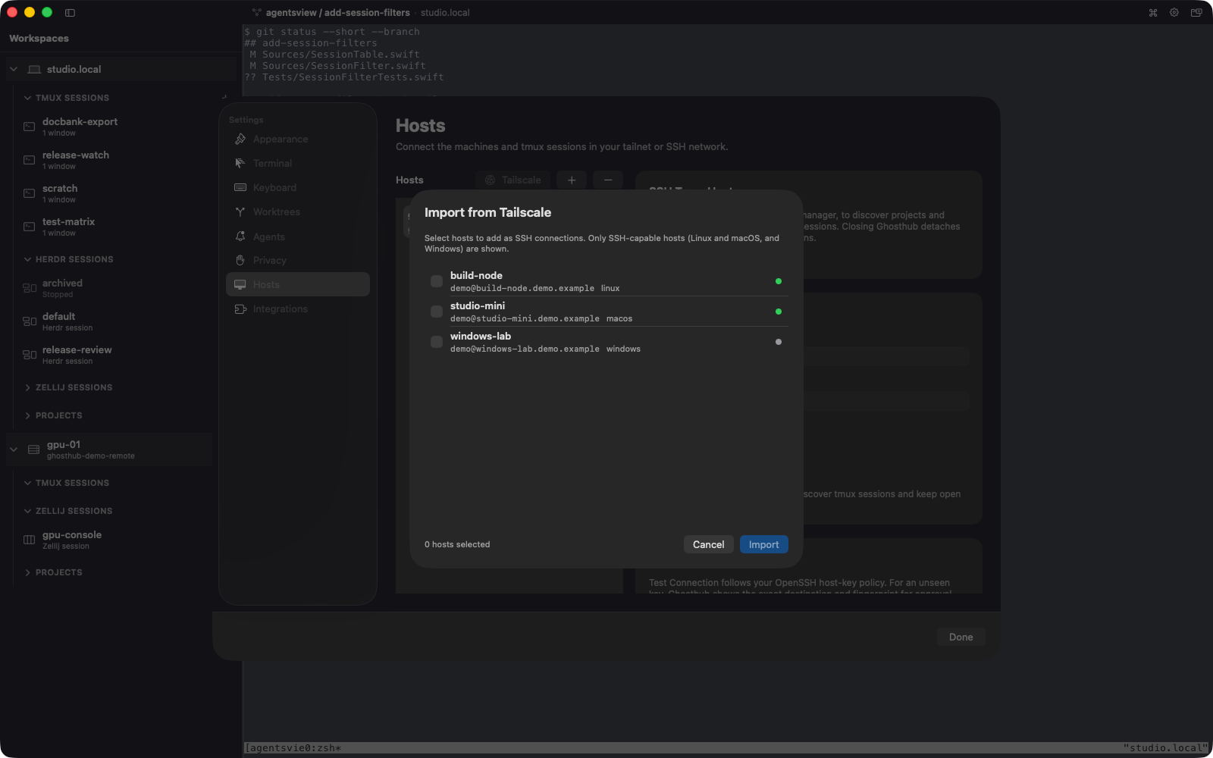Click the Terminal icon in settings
Viewport: 1213px width, 758px height.
(x=240, y=163)
